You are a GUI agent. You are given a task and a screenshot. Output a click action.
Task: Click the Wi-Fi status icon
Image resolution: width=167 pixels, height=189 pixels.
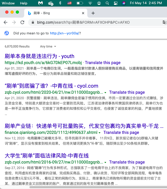tap(90, 3)
